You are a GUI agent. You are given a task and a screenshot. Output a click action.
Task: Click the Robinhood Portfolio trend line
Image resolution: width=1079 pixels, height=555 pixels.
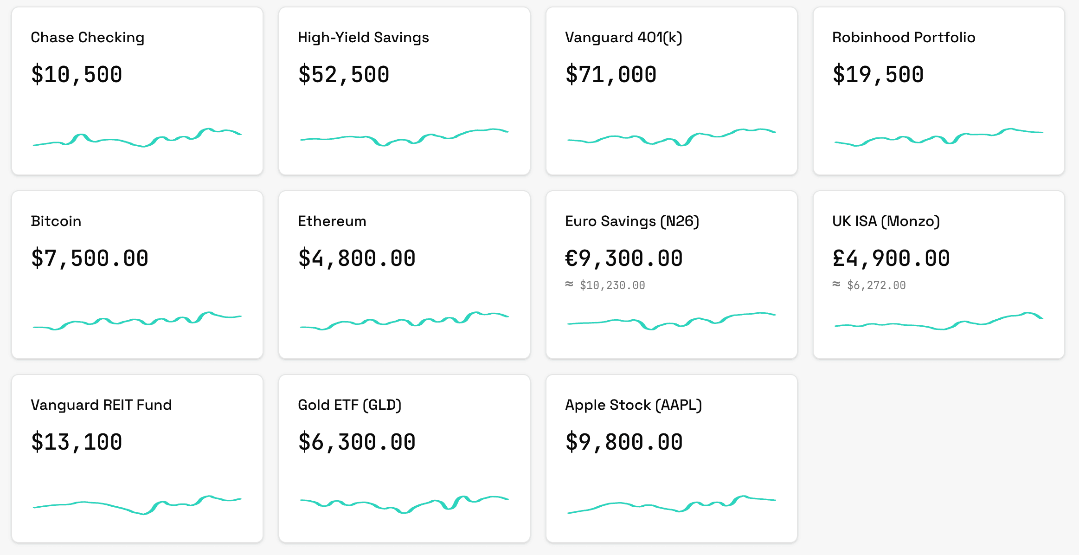pos(938,137)
